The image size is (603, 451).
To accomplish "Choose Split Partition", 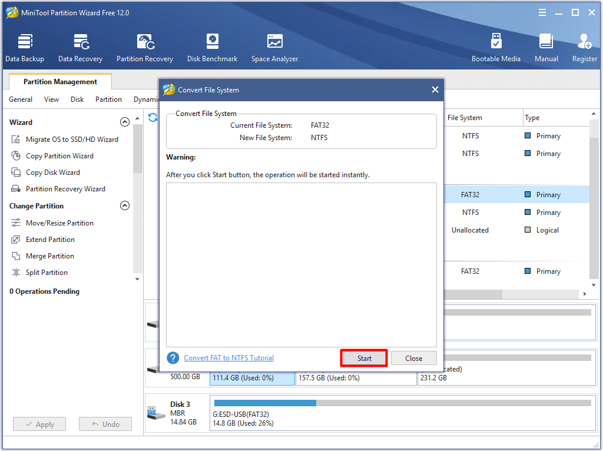I will tap(47, 273).
